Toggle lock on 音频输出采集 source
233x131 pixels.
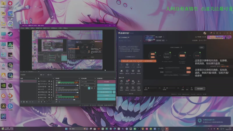coord(52,92)
